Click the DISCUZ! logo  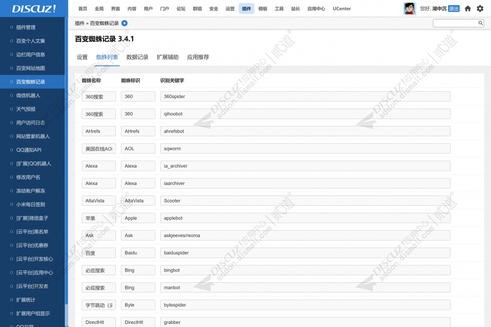pyautogui.click(x=34, y=9)
